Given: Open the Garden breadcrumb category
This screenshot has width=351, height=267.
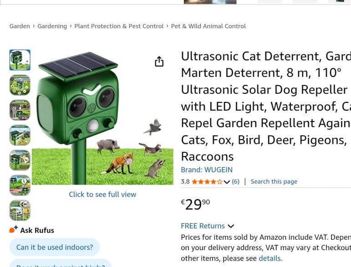Looking at the screenshot, I should point(20,26).
